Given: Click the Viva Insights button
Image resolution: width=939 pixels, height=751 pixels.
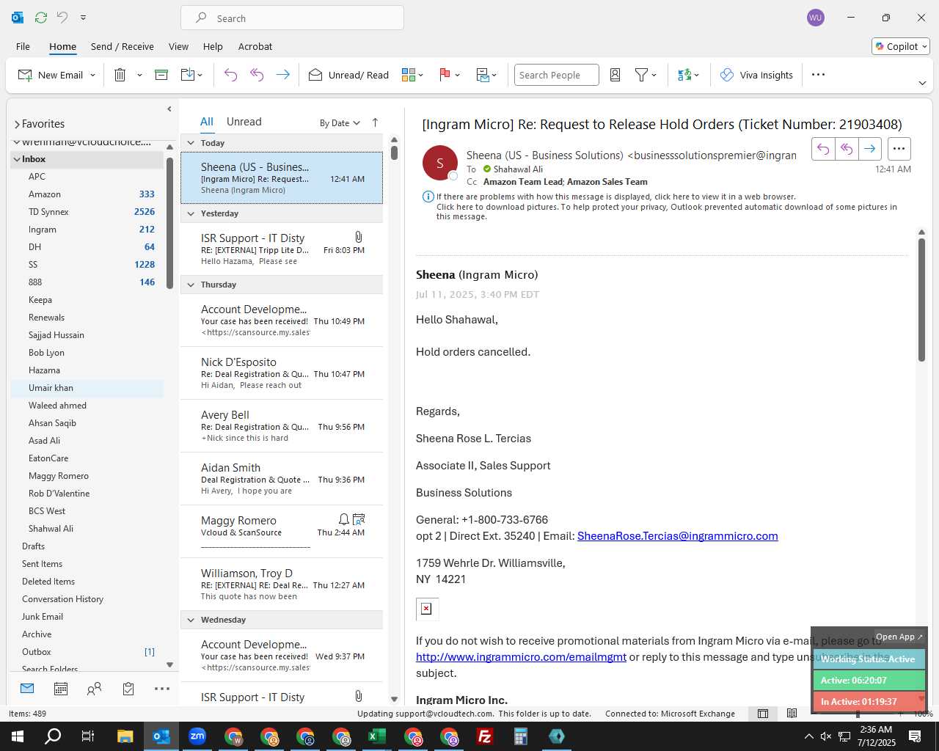Looking at the screenshot, I should coord(756,75).
